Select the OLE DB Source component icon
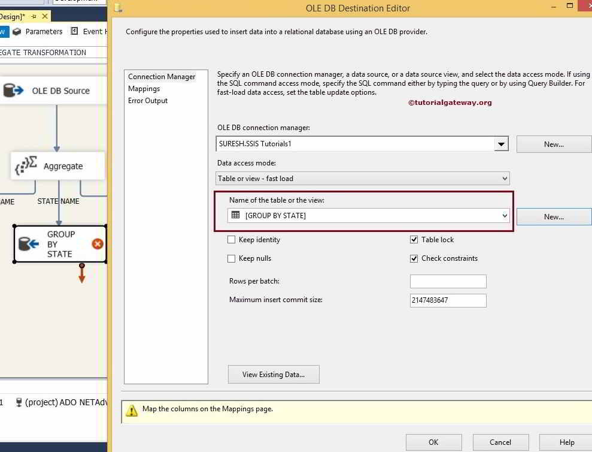The image size is (592, 452). click(13, 90)
